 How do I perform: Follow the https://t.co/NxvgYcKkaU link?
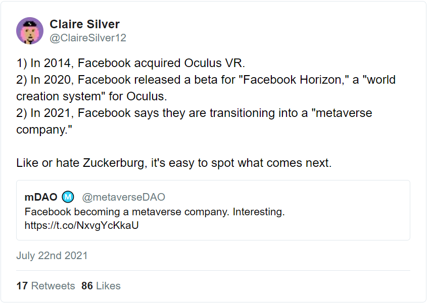click(x=82, y=225)
